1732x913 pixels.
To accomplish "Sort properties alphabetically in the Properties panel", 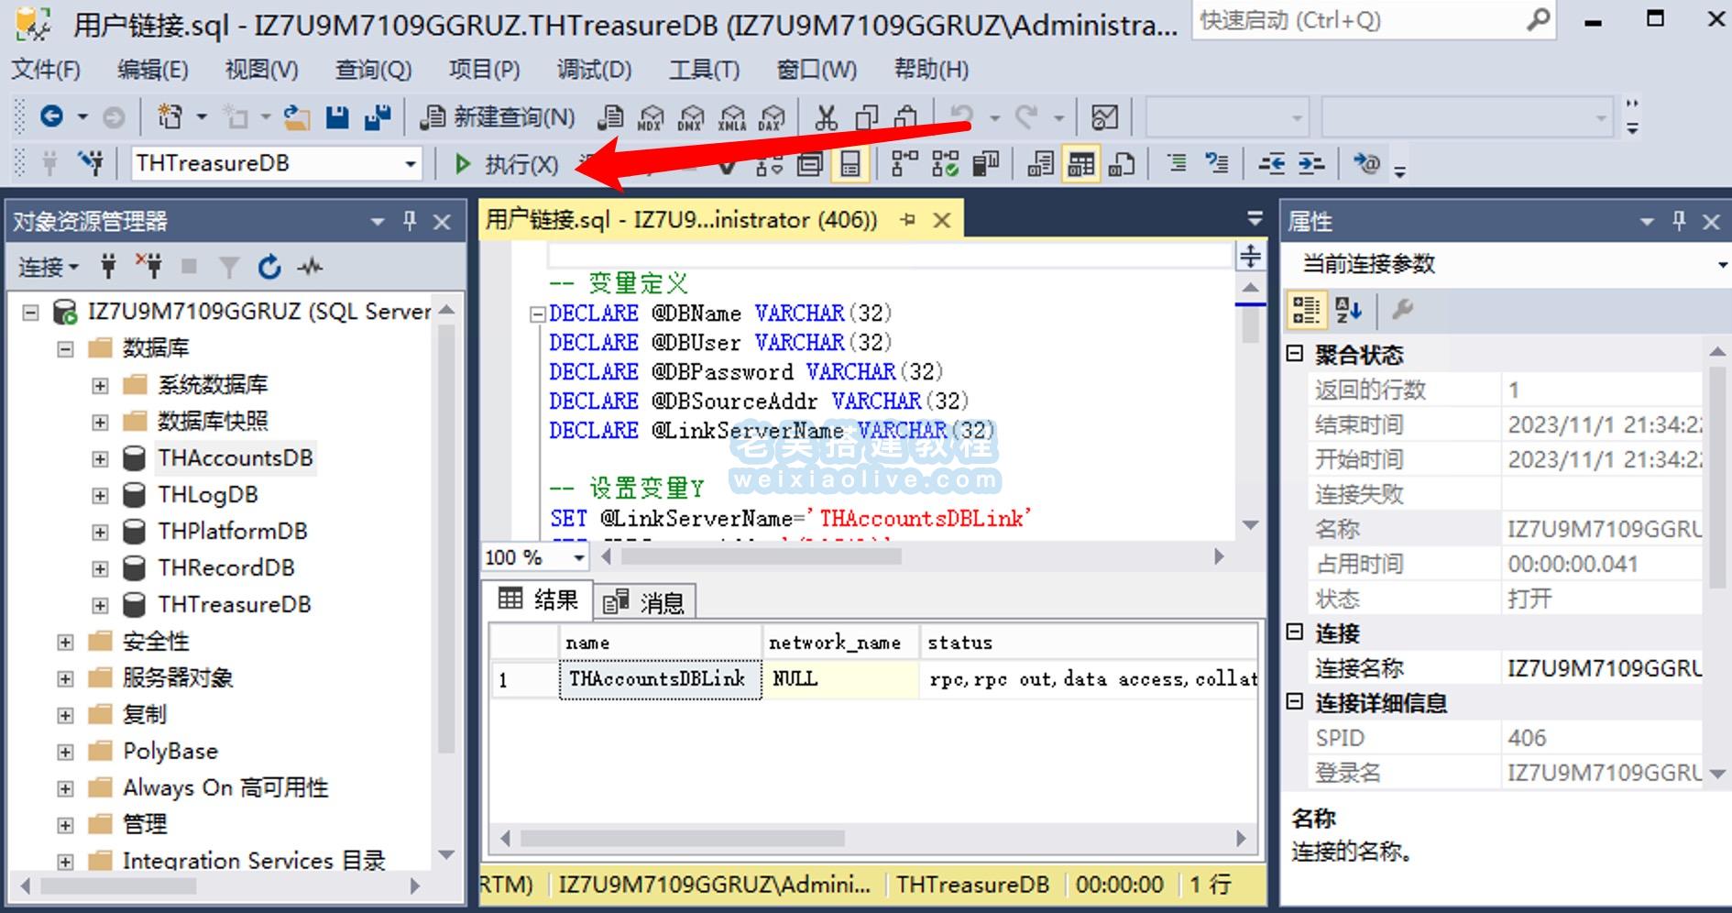I will pyautogui.click(x=1347, y=310).
